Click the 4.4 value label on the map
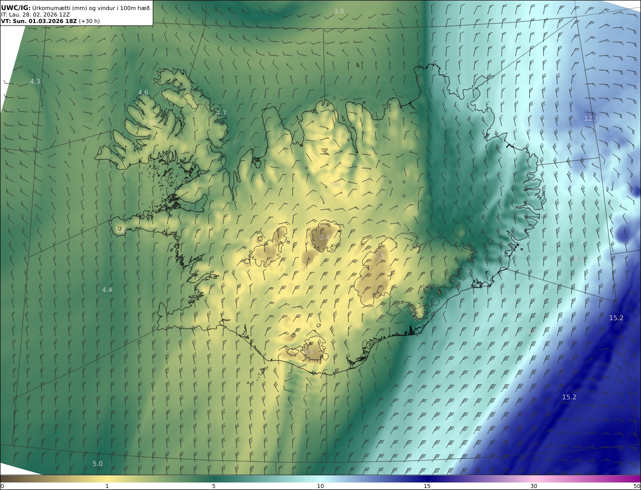Image resolution: width=641 pixels, height=490 pixels. coord(107,290)
